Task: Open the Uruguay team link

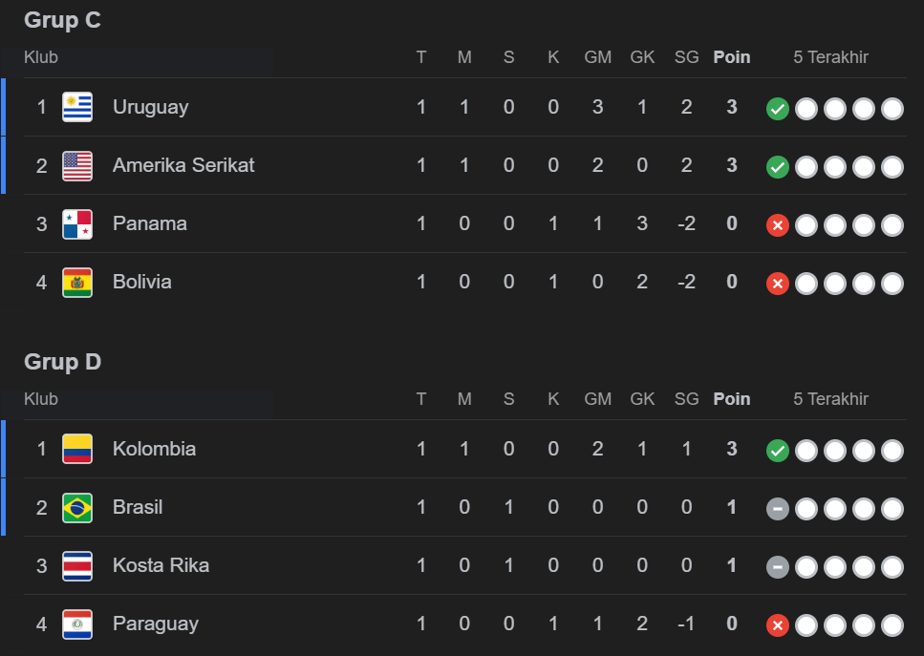Action: click(150, 107)
